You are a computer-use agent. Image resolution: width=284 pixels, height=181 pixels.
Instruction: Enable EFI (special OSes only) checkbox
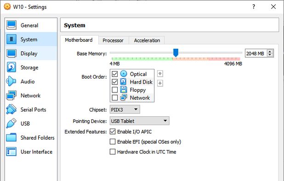click(x=113, y=141)
